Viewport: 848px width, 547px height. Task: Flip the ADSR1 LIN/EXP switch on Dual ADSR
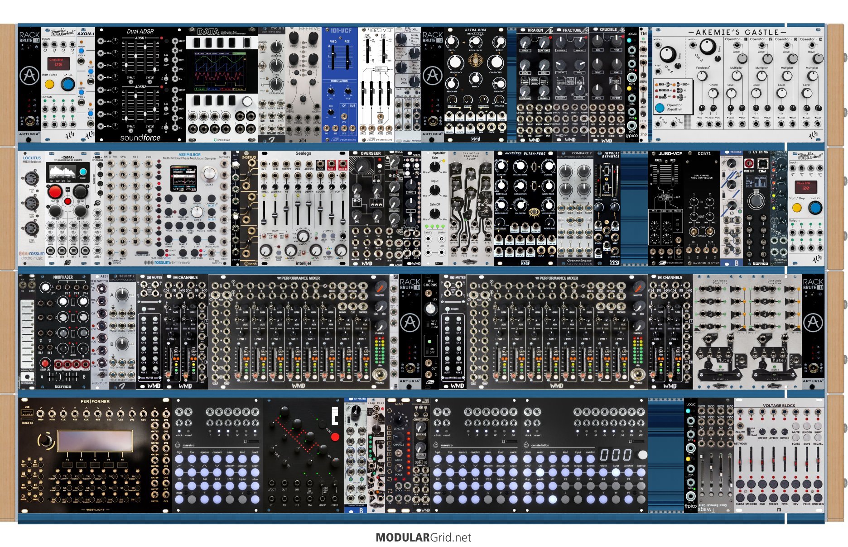click(x=166, y=59)
